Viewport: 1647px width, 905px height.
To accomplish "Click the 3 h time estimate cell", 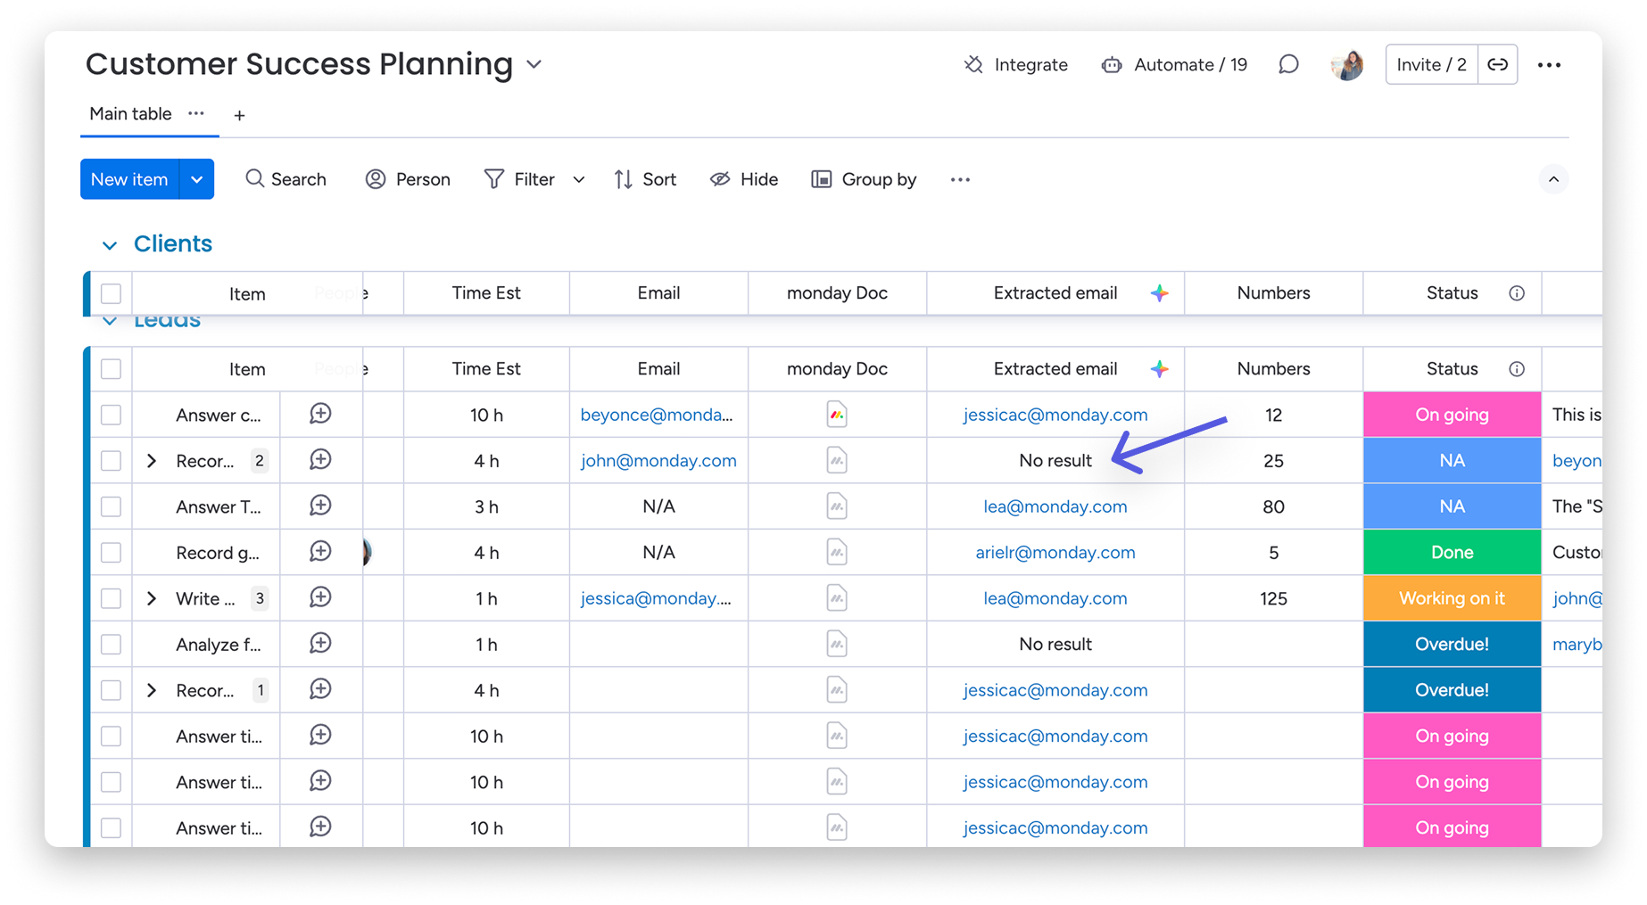I will (x=486, y=506).
